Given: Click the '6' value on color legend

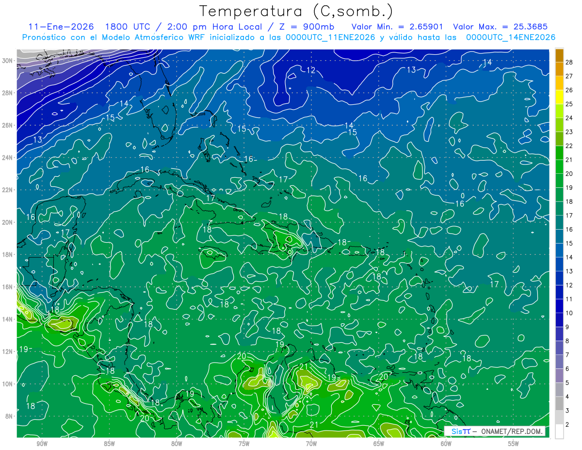Looking at the screenshot, I should coord(567,369).
